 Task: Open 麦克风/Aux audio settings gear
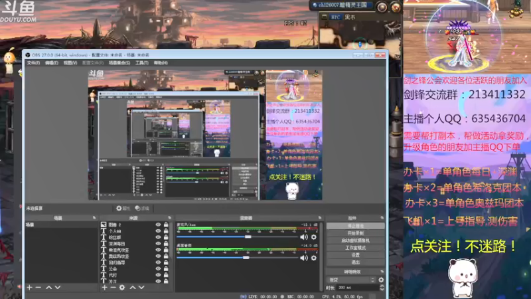(314, 237)
